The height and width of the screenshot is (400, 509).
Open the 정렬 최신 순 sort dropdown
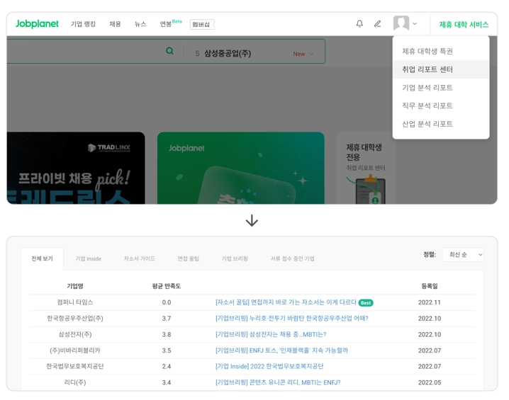pyautogui.click(x=463, y=255)
